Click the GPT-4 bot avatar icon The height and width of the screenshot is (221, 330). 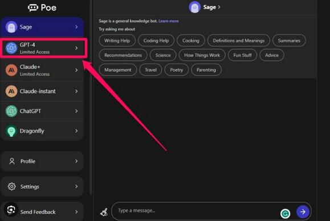tap(11, 48)
